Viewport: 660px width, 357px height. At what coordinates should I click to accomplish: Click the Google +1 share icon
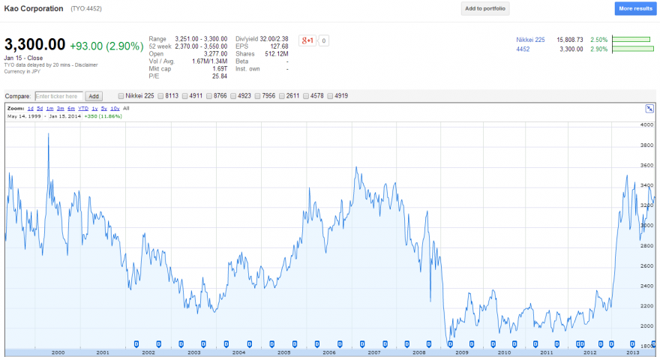coord(307,40)
